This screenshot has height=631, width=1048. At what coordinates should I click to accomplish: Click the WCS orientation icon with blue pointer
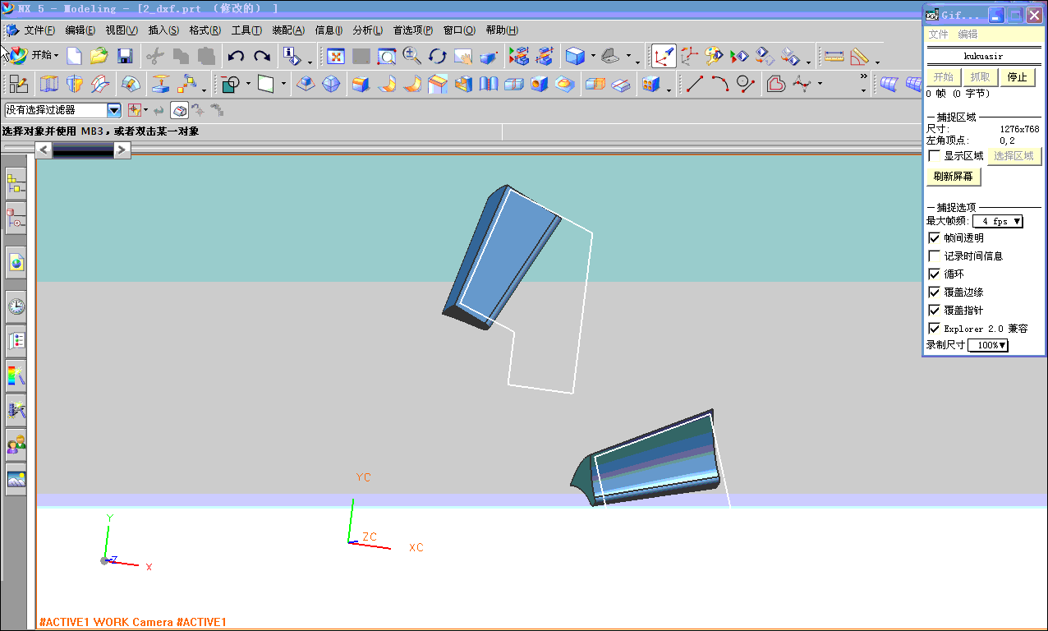664,56
